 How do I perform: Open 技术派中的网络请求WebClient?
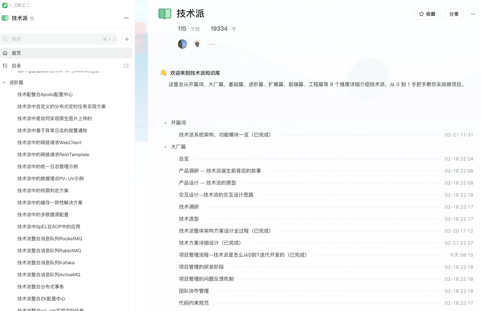click(x=49, y=142)
